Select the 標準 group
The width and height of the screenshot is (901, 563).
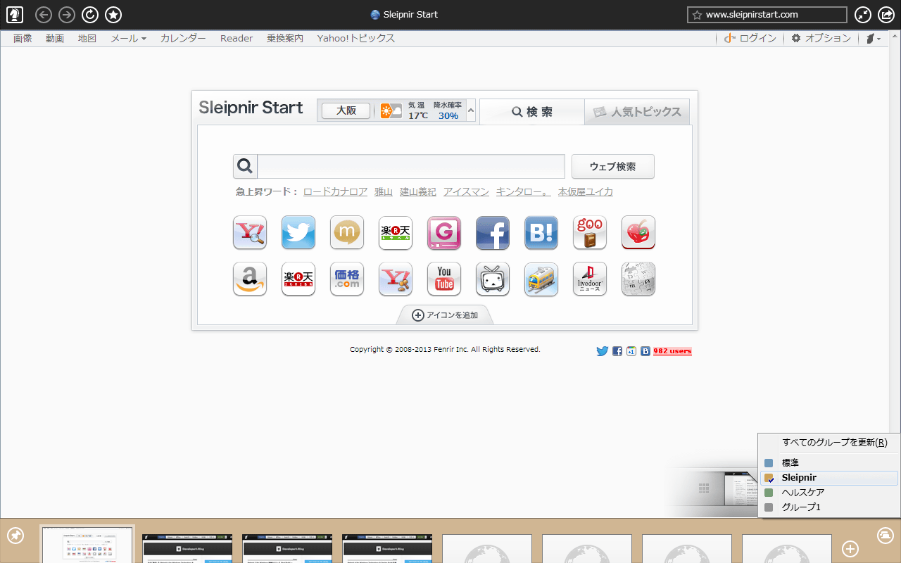(829, 463)
